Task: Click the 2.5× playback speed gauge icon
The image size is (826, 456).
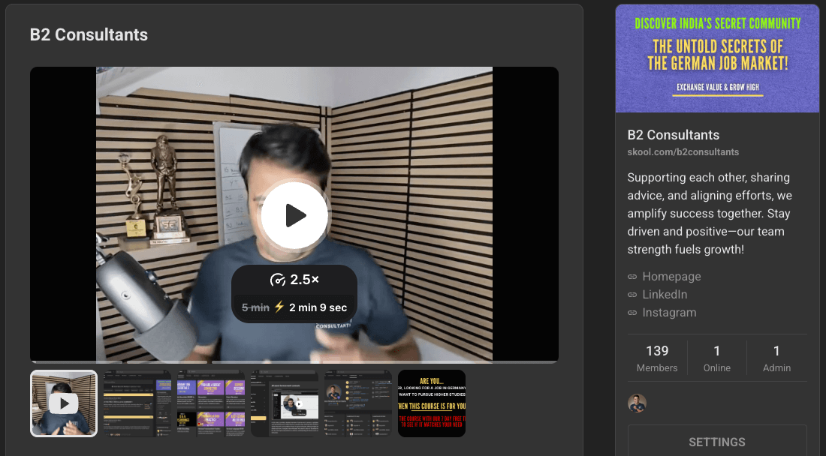Action: [x=278, y=280]
